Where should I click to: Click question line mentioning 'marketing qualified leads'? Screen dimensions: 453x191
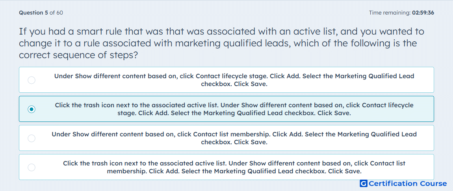tap(218, 43)
